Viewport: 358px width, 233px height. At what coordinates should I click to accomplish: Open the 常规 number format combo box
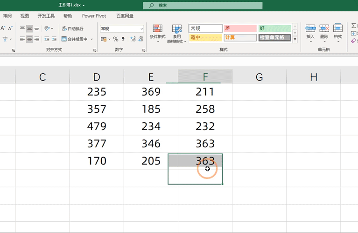(122, 29)
